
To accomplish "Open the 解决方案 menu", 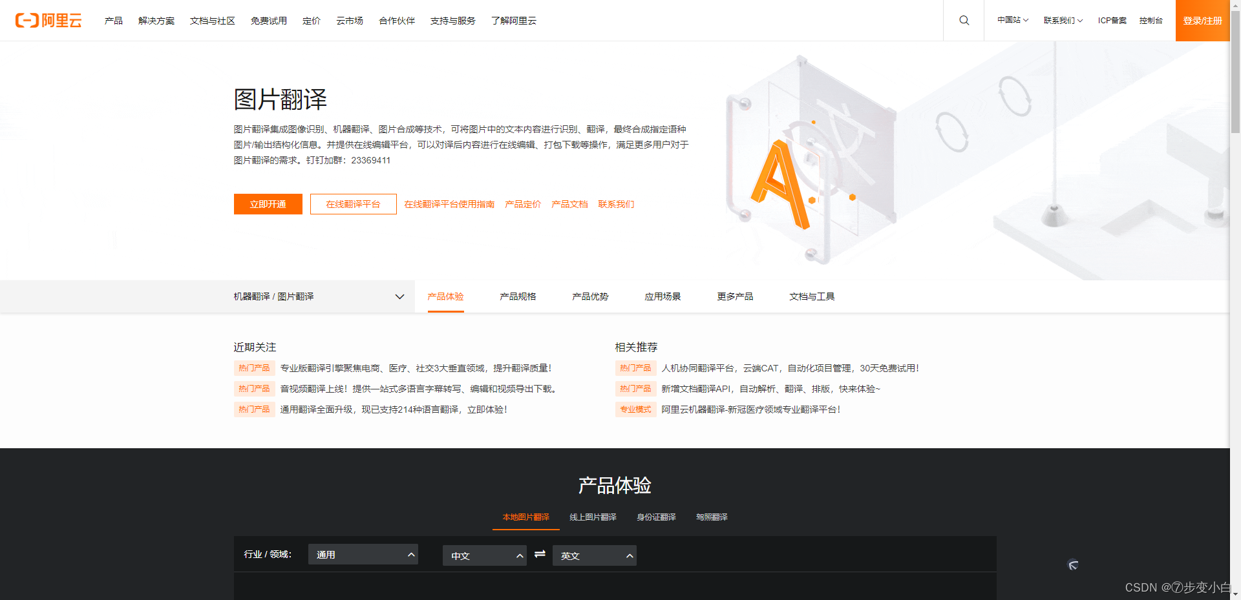I will [156, 21].
